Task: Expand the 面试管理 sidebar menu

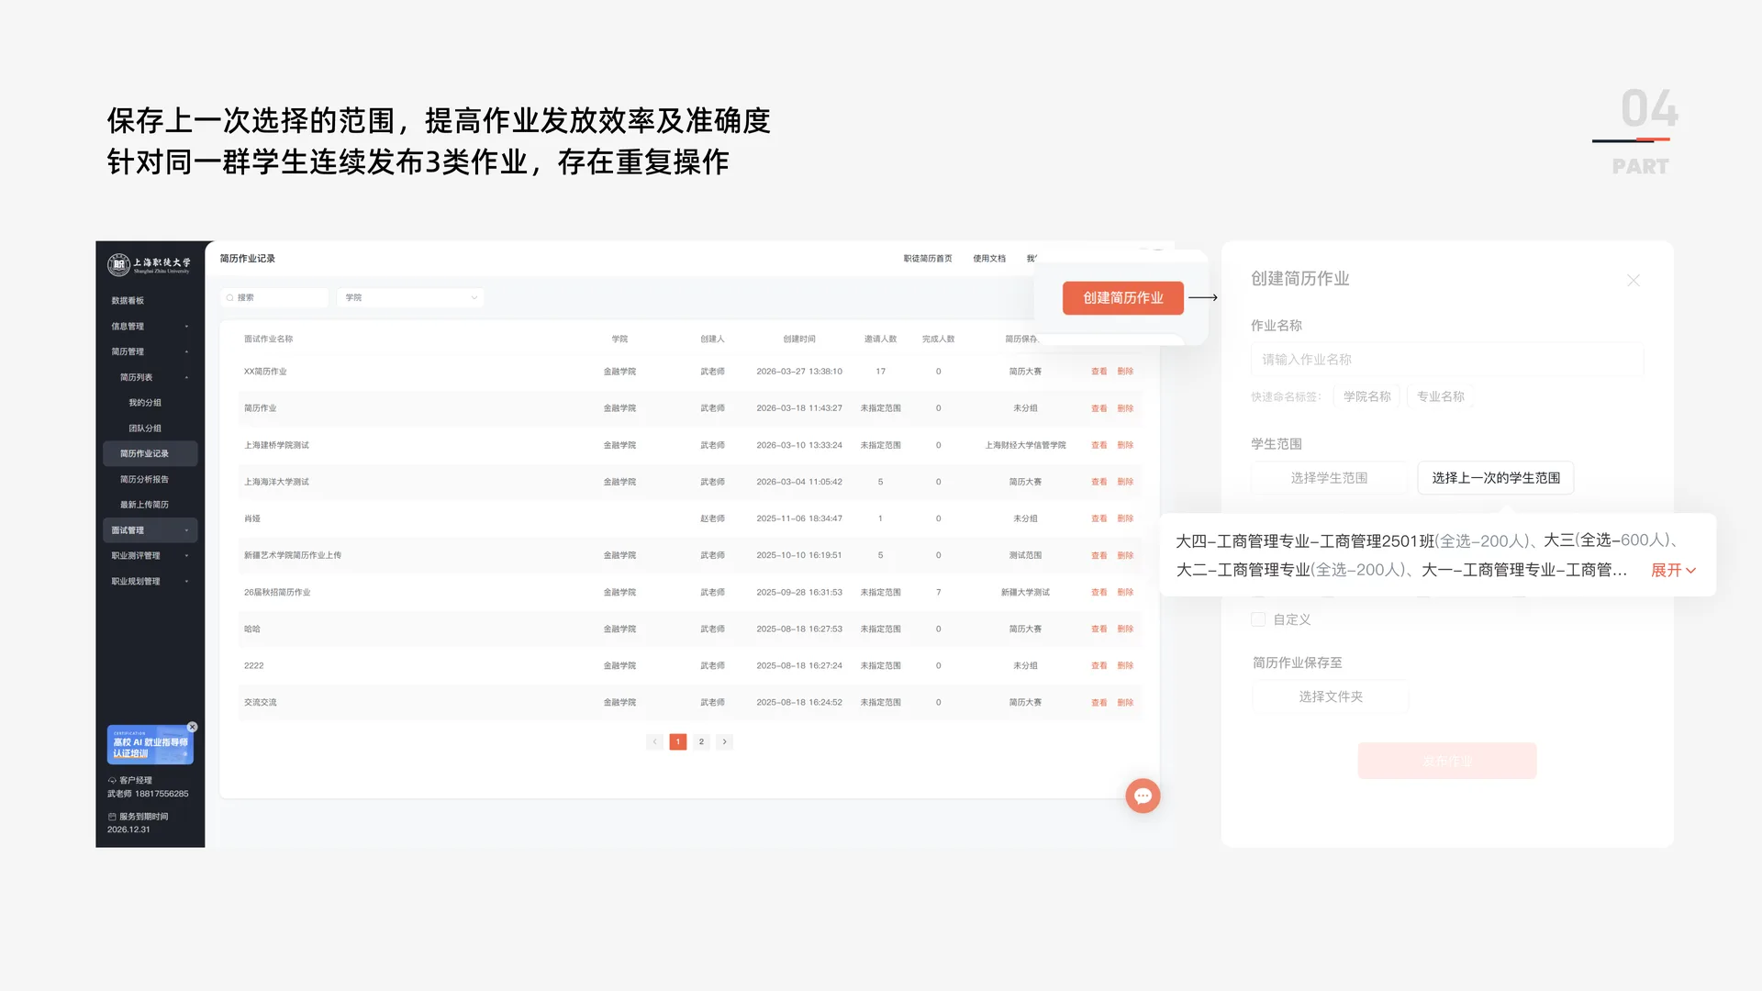Action: 151,530
